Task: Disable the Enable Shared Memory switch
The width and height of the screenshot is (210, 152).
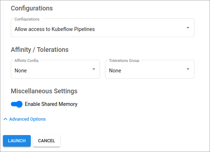Action: (x=17, y=104)
